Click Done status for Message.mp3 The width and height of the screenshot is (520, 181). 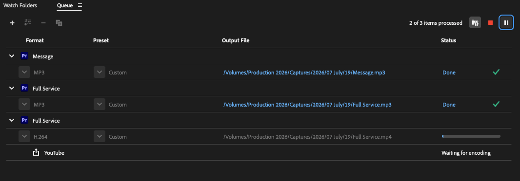[x=449, y=72]
